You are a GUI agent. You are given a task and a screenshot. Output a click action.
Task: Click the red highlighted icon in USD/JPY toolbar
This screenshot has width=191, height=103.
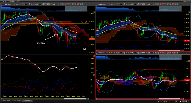pyautogui.click(x=163, y=4)
